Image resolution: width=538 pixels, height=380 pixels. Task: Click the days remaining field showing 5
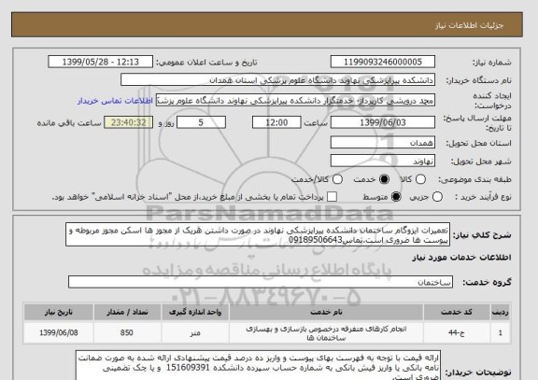(201, 122)
